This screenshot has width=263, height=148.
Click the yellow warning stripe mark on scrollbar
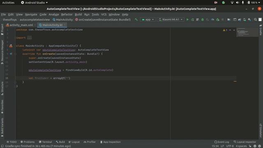coord(235,81)
